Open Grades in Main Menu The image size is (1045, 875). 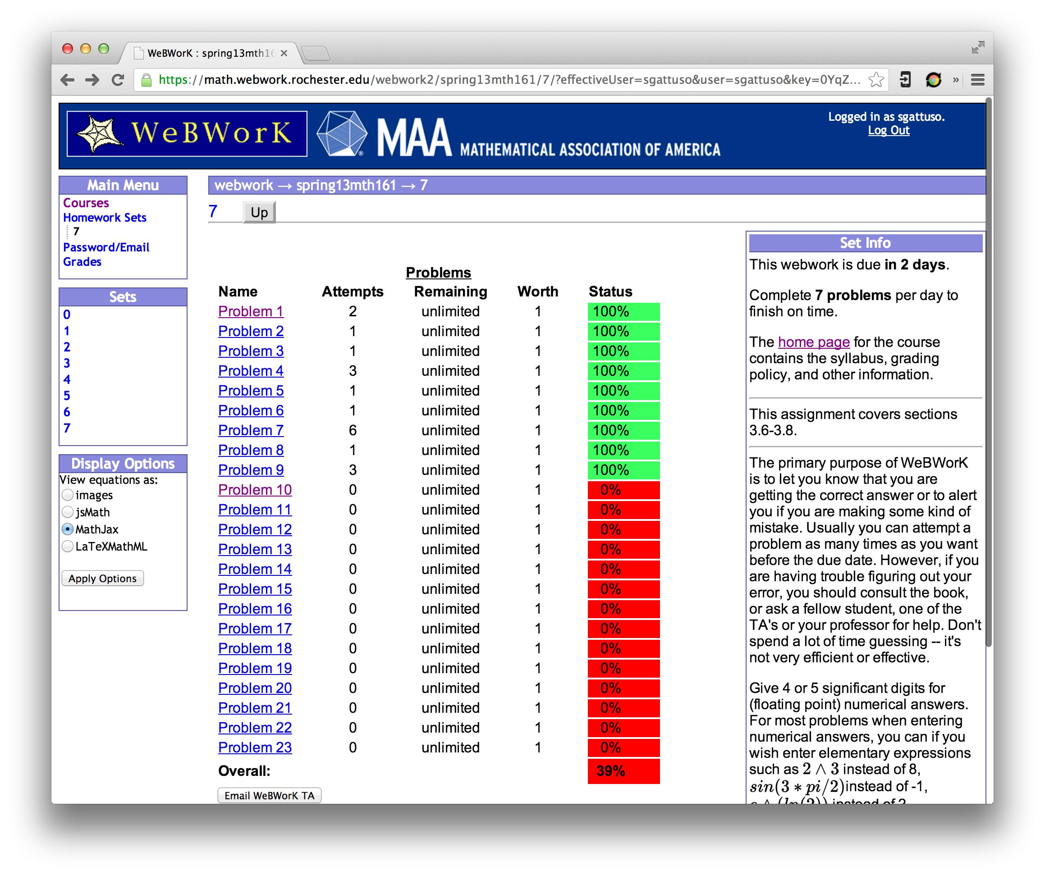tap(82, 262)
